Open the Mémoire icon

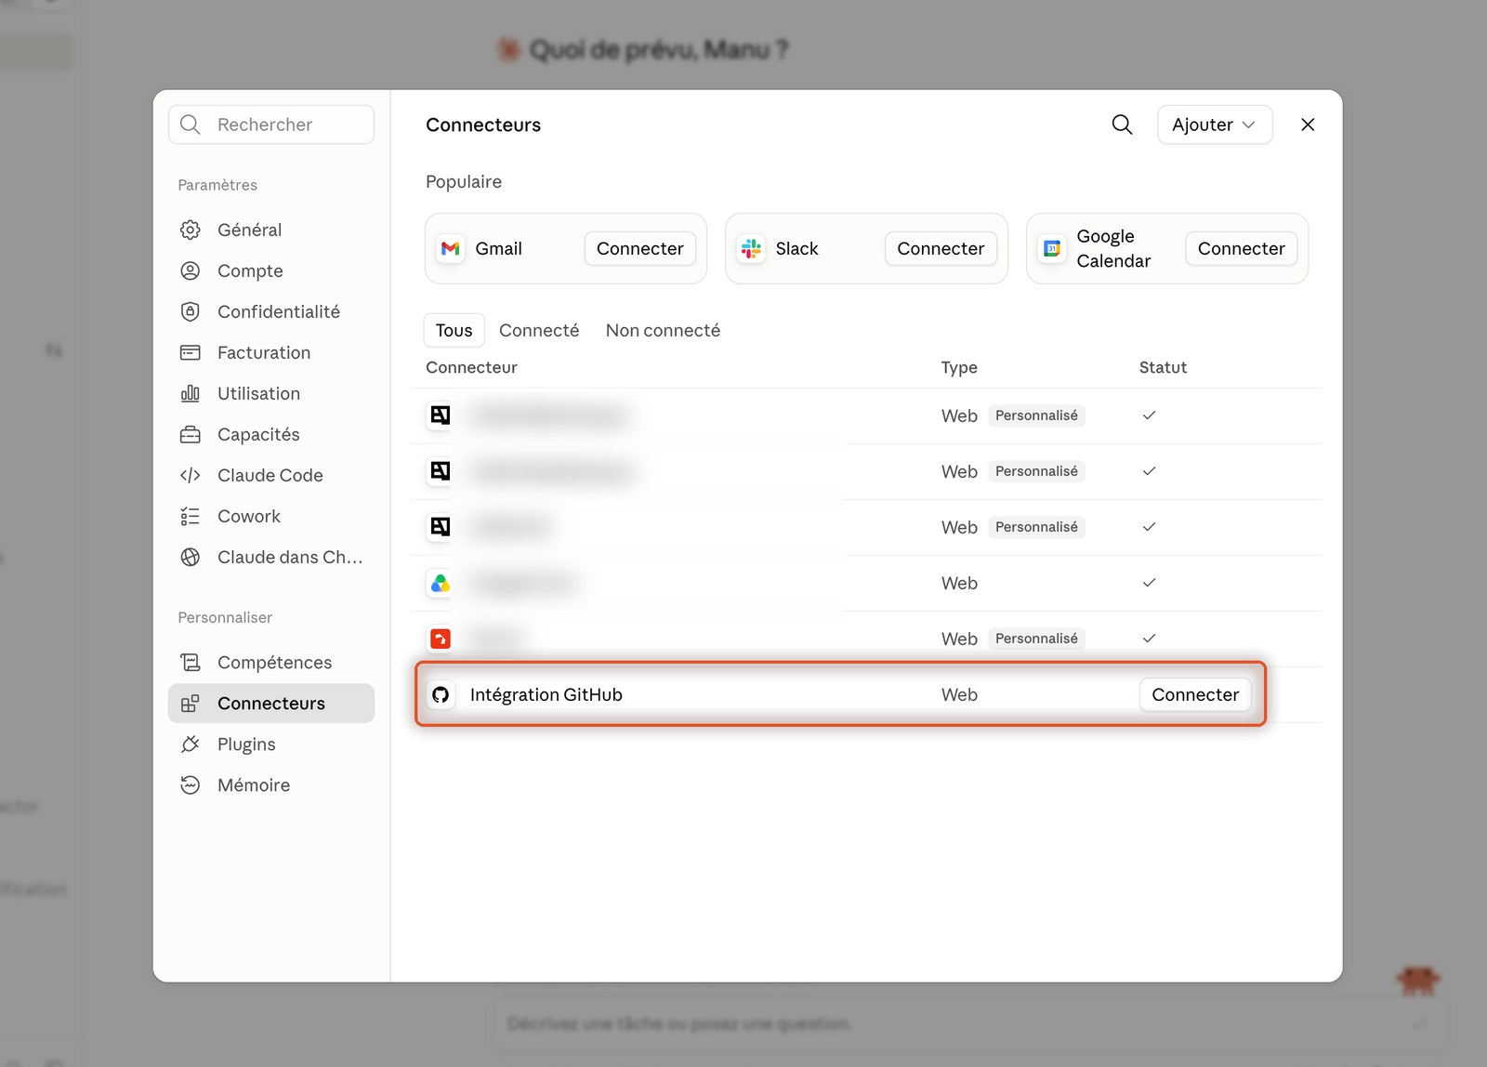pyautogui.click(x=191, y=785)
